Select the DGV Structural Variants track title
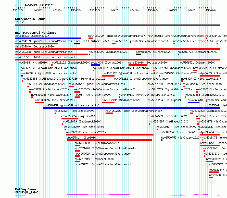This screenshot has height=198, width=227. click(36, 33)
